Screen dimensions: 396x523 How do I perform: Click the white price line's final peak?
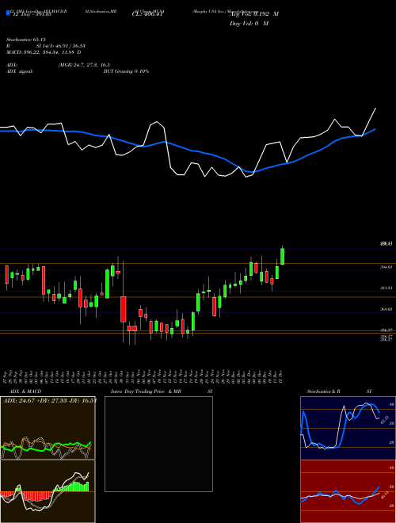375,109
